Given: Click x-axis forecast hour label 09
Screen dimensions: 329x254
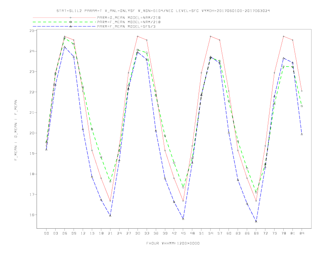Looking at the screenshot, I should (74, 233).
